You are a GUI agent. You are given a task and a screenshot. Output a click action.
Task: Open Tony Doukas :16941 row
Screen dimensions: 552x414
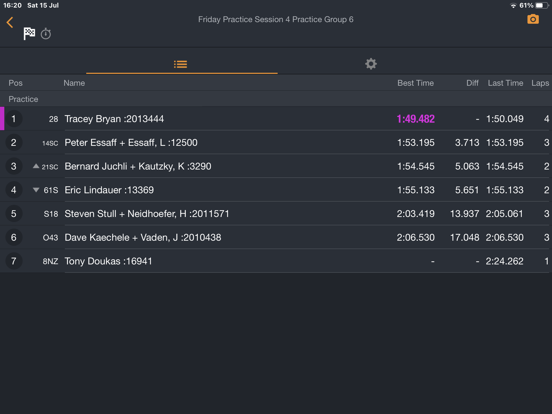coord(276,261)
